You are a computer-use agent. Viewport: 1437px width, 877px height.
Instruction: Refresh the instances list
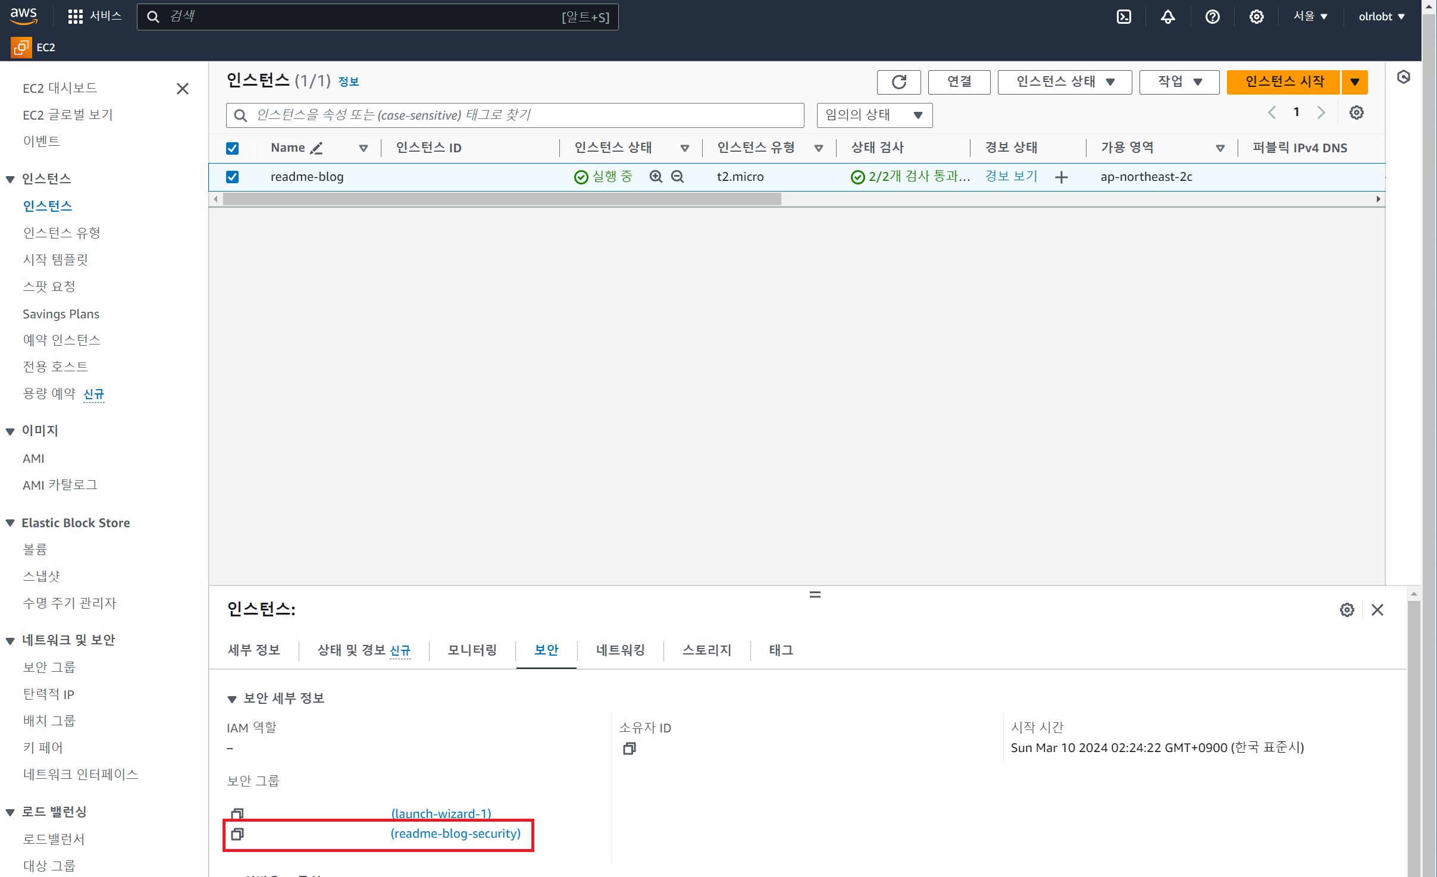pos(898,82)
